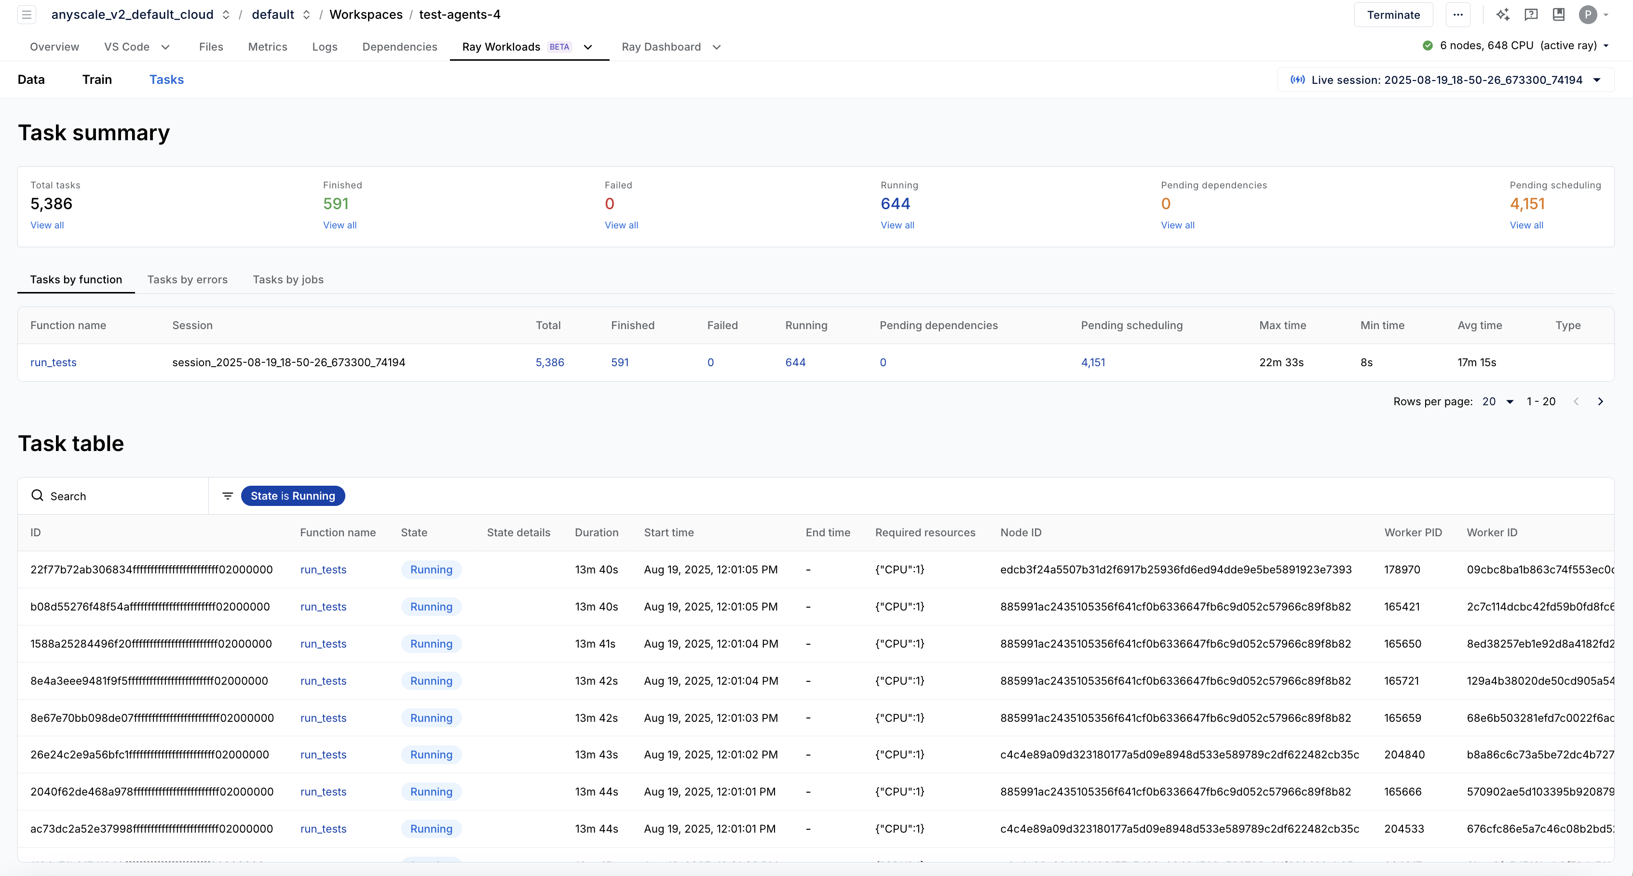Switch to the Tasks by errors tab
Viewport: 1633px width, 876px height.
click(188, 279)
